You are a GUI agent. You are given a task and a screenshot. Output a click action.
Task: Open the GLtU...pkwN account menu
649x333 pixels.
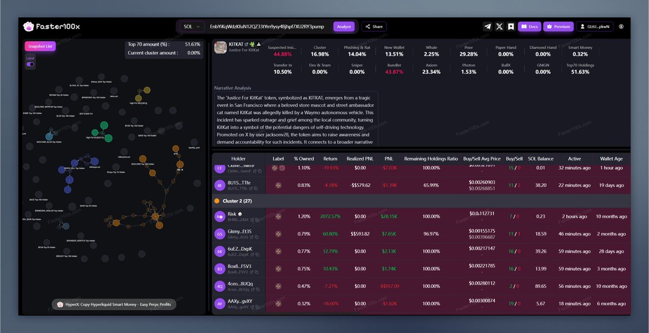point(595,26)
